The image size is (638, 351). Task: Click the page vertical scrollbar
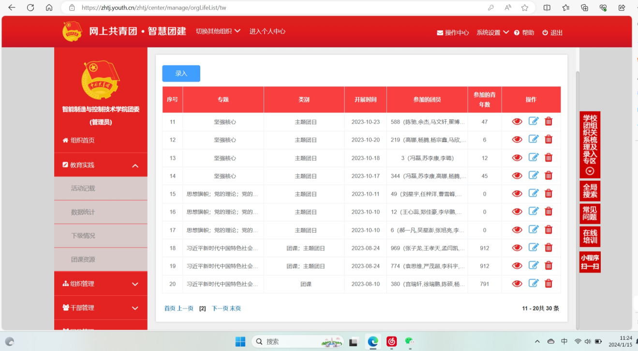coord(577,193)
